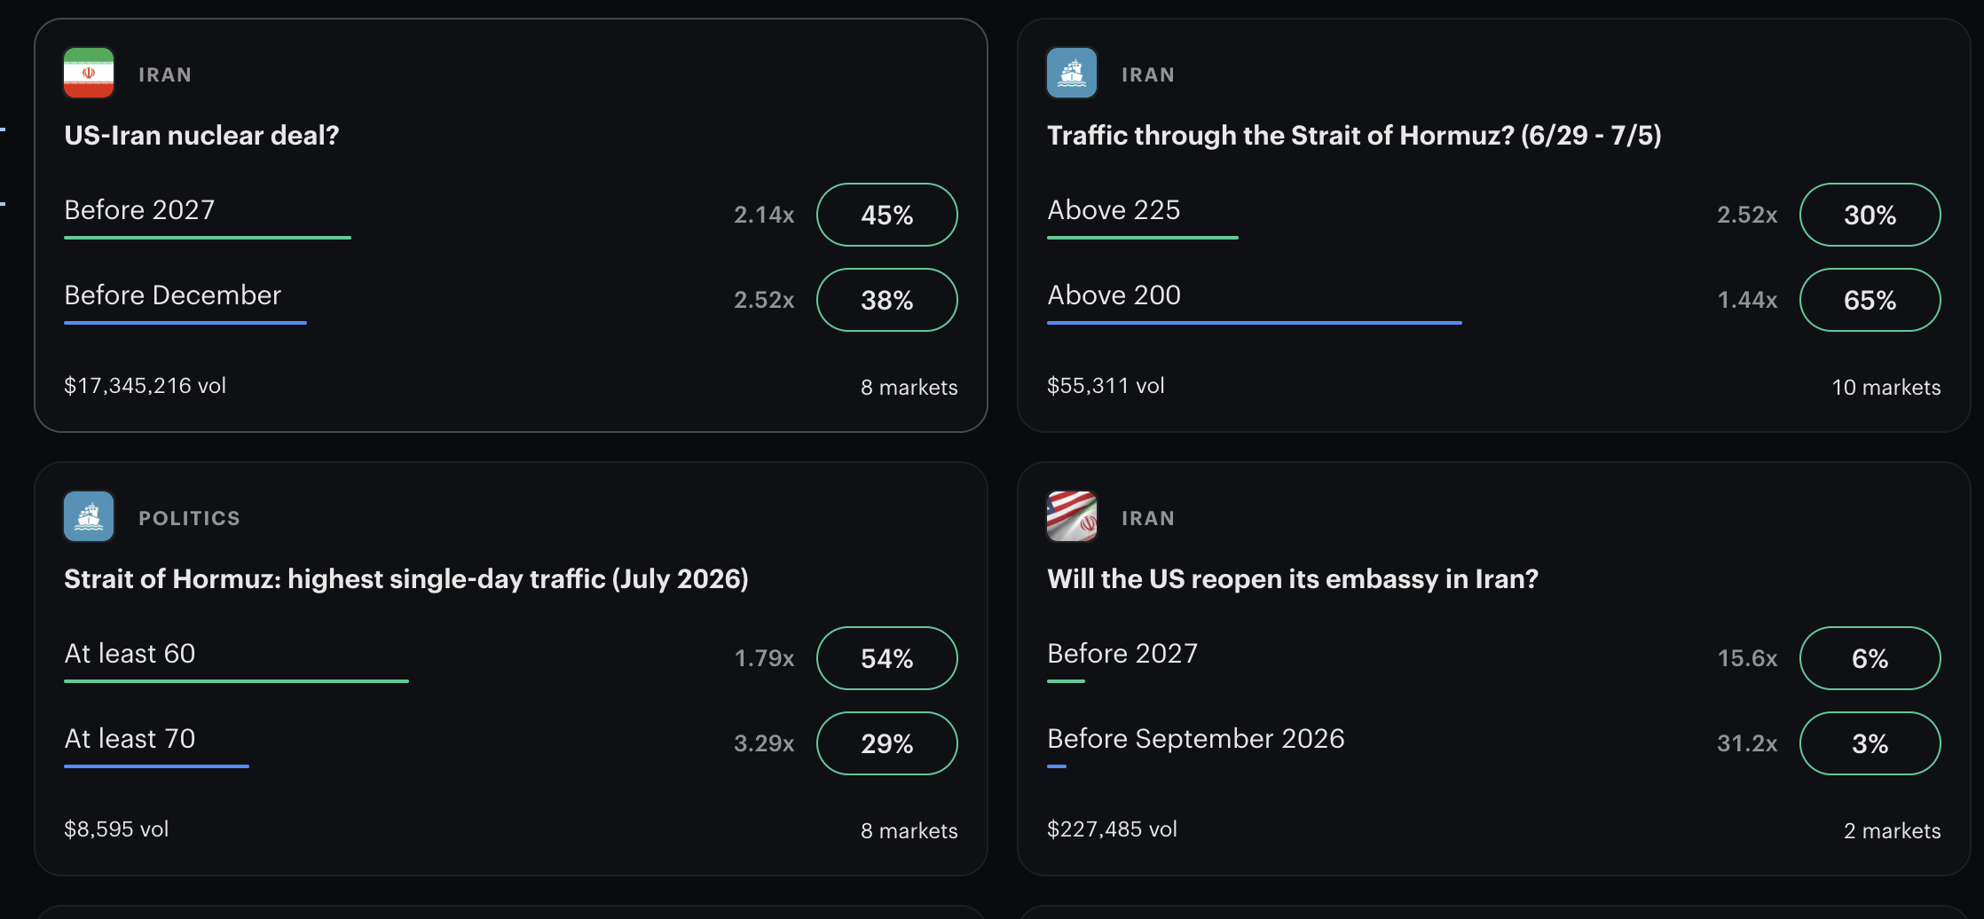The height and width of the screenshot is (919, 1984).
Task: Click the $17,345,216 vol text
Action: pos(145,386)
